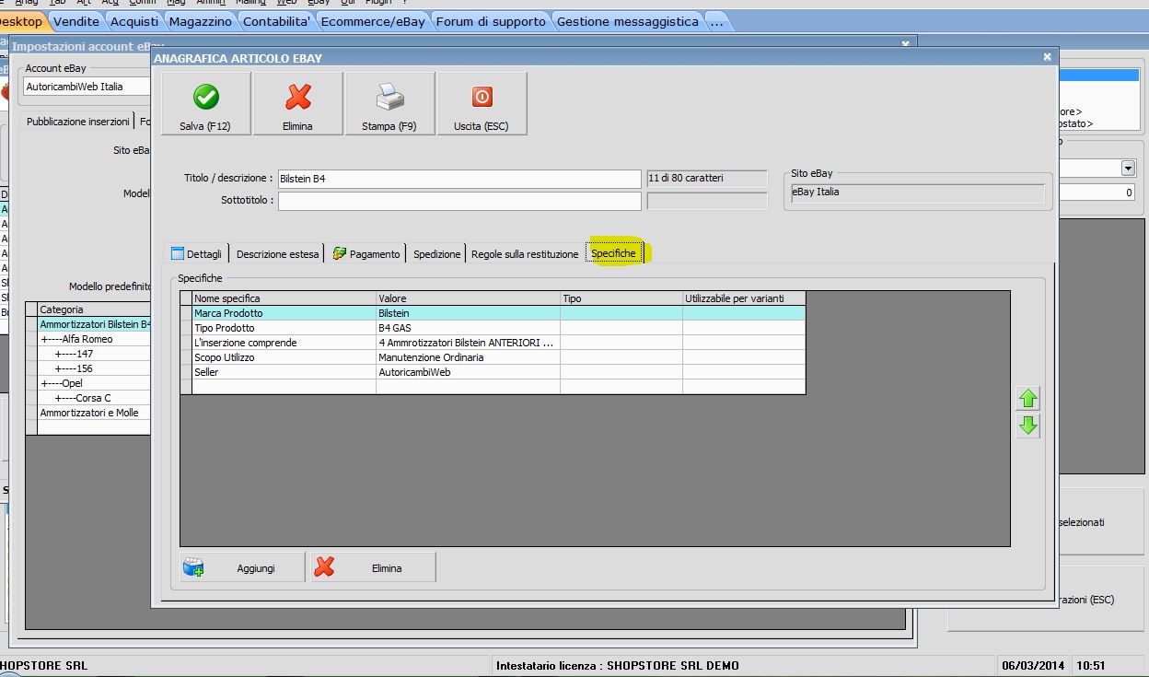Show the Regole sulla restituzione tab
The height and width of the screenshot is (677, 1149).
point(525,253)
